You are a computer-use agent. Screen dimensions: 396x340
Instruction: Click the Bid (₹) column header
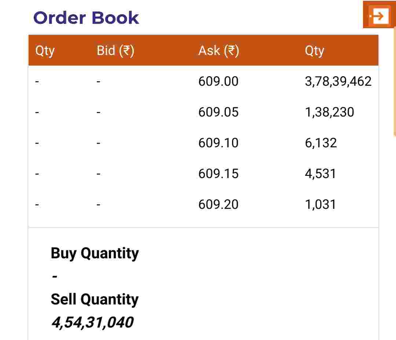[115, 51]
